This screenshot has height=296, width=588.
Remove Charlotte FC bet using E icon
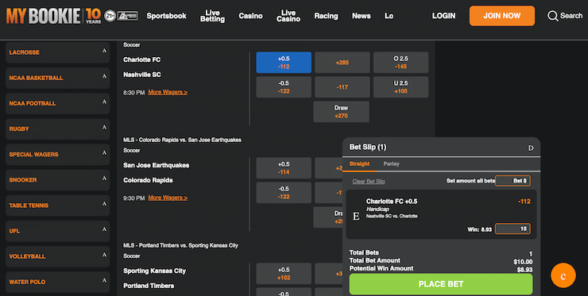[x=356, y=216]
